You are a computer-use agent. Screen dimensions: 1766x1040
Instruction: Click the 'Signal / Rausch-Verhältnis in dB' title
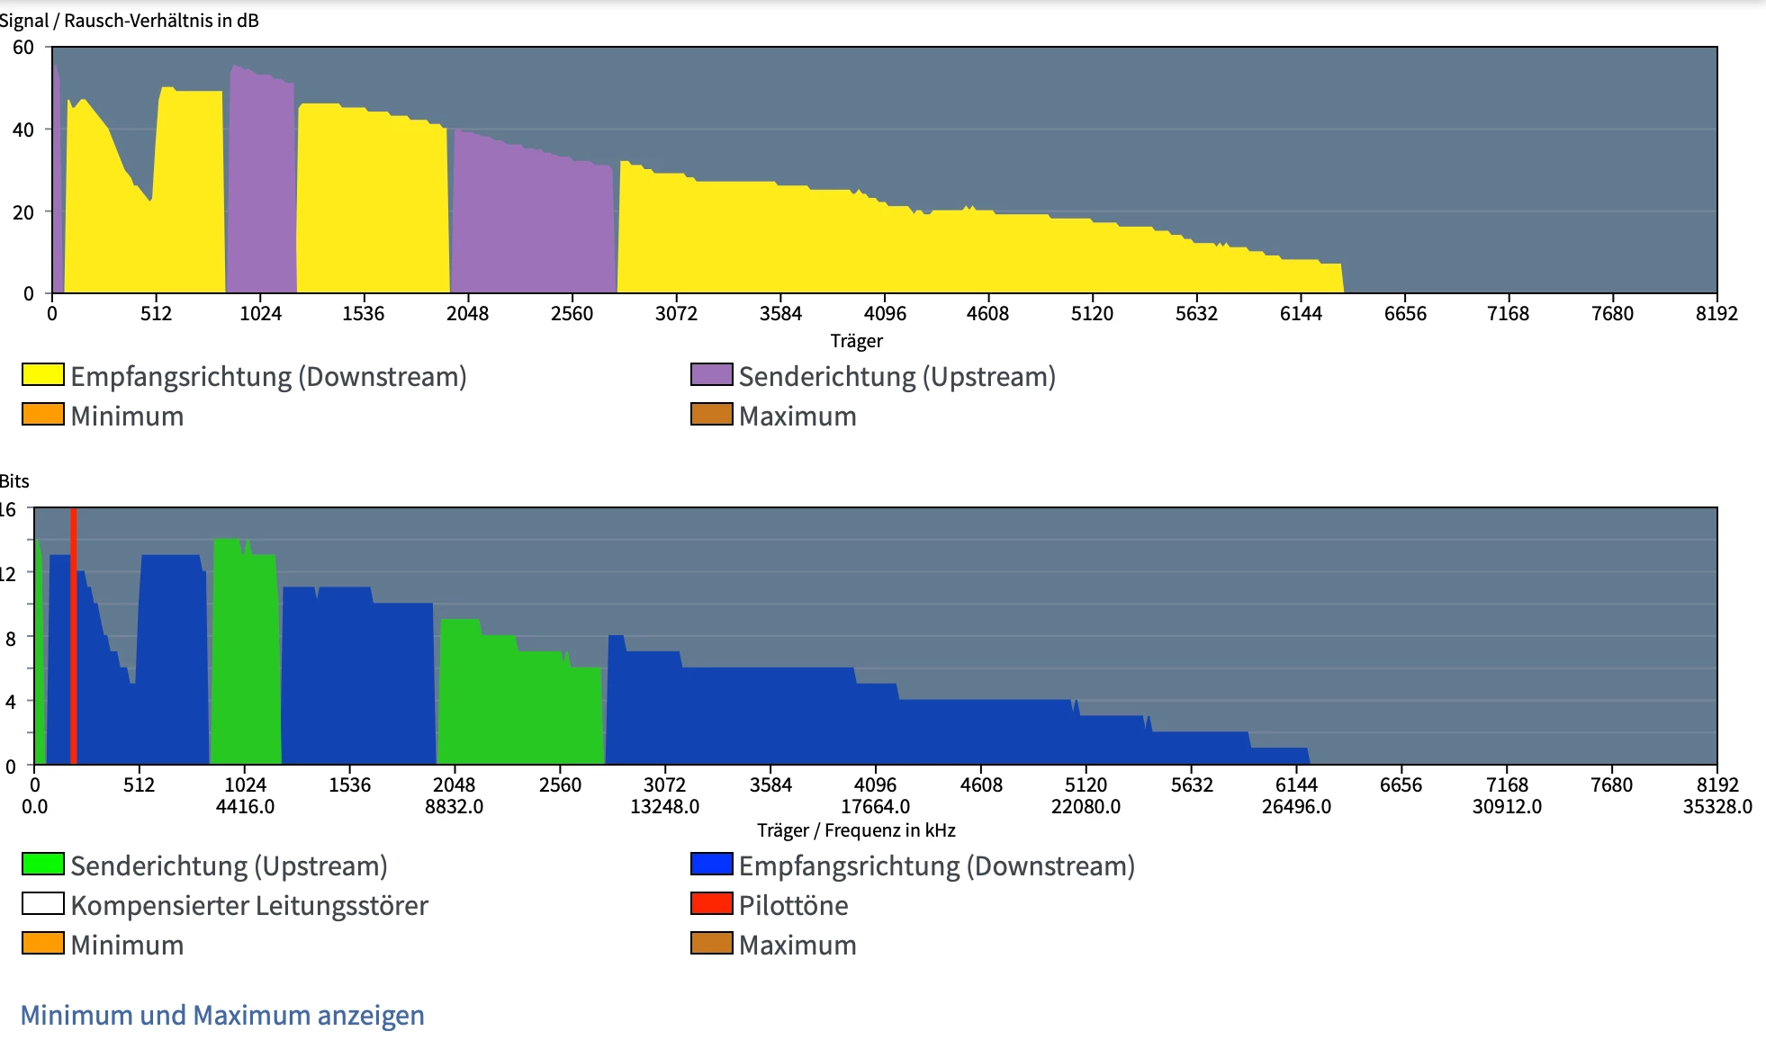(130, 20)
